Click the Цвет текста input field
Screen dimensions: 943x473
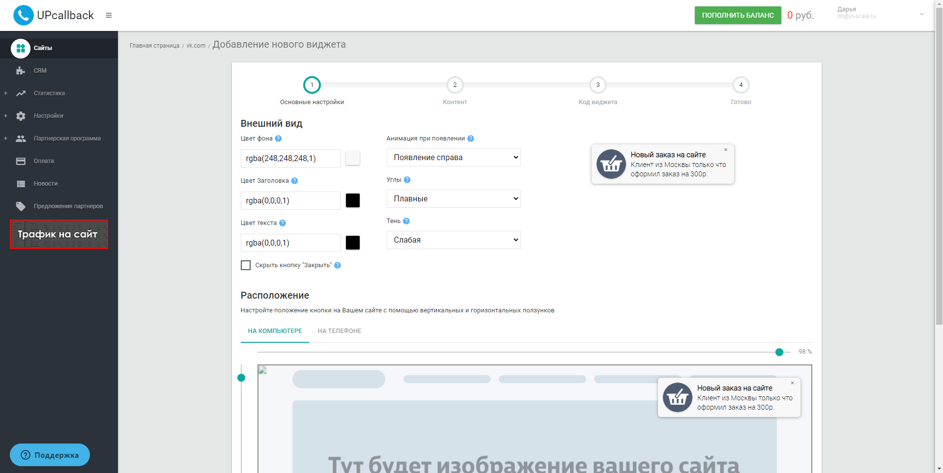point(290,243)
